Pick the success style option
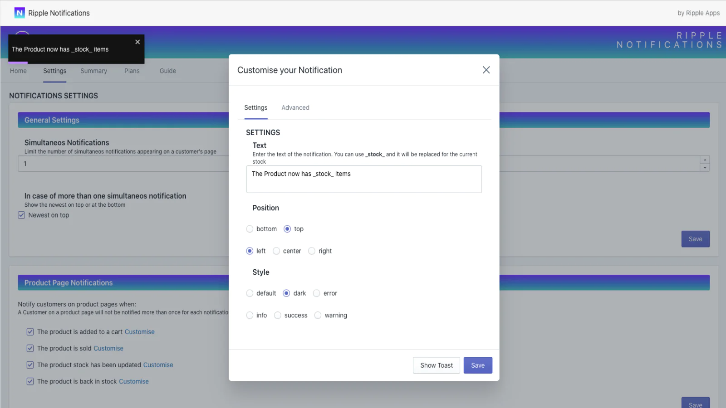Image resolution: width=726 pixels, height=408 pixels. 278,316
